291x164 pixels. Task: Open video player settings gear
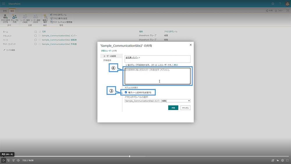[283, 160]
